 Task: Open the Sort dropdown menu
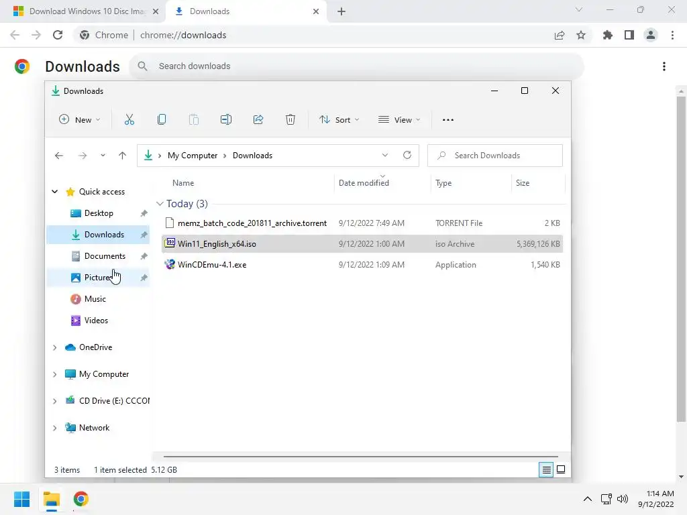click(x=339, y=119)
